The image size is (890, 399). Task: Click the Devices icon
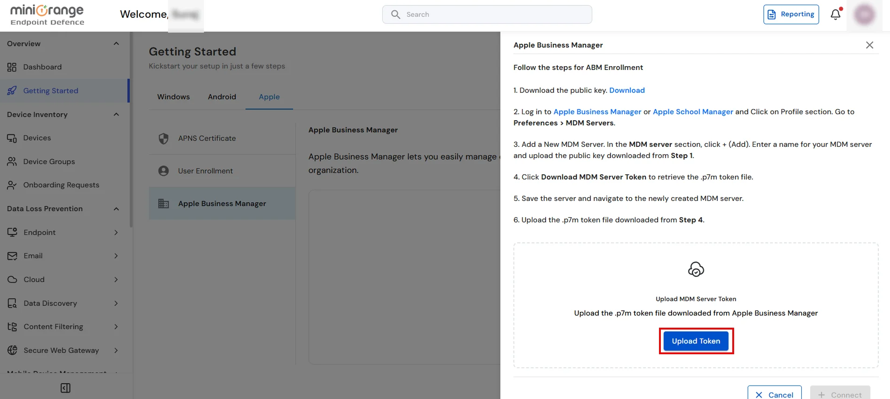click(x=12, y=138)
